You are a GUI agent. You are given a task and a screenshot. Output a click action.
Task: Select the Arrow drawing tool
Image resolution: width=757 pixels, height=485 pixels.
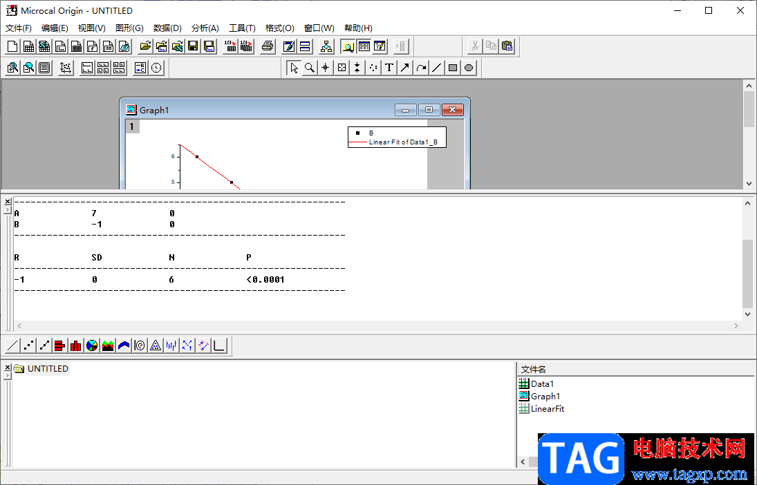tap(405, 68)
